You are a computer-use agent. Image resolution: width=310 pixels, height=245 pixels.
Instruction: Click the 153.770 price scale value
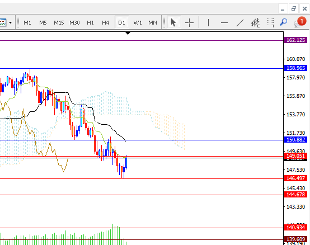coord(296,115)
